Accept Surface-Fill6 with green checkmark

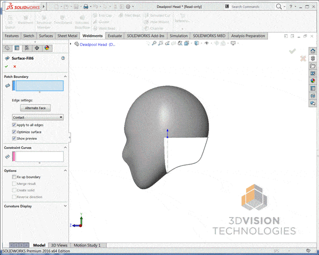6,66
